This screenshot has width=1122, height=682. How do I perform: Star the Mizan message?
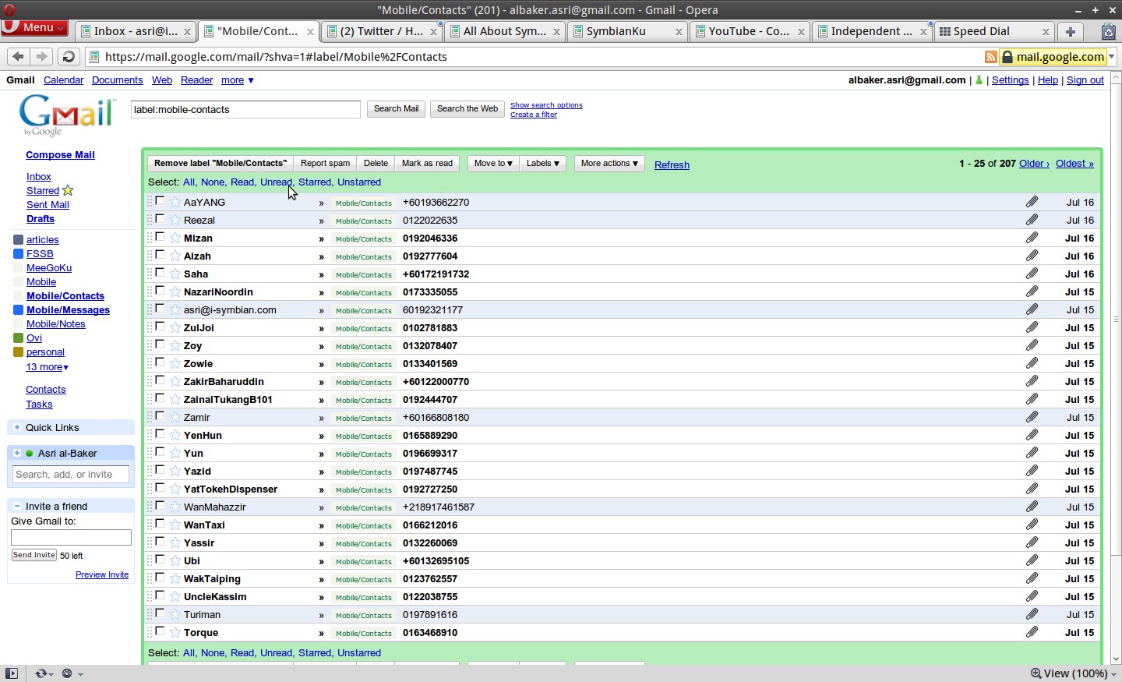tap(175, 238)
